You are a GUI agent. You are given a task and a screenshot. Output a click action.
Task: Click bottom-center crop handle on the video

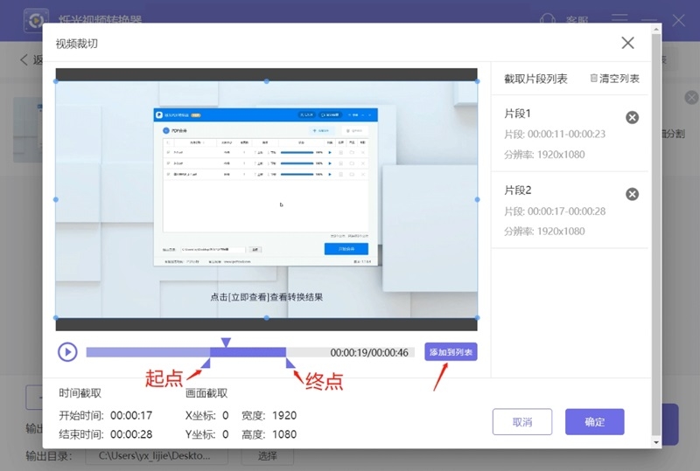(x=267, y=317)
